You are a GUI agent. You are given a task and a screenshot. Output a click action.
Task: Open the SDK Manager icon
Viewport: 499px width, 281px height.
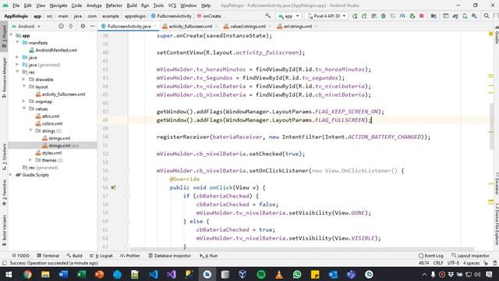click(x=475, y=16)
